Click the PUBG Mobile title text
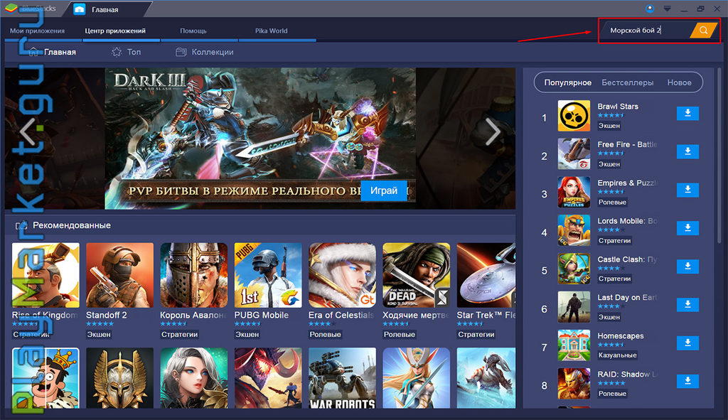 tap(262, 315)
